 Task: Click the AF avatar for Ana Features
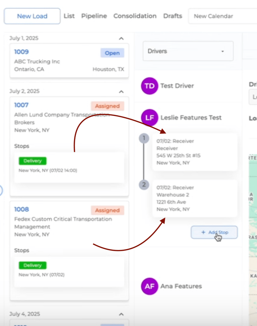click(x=150, y=286)
